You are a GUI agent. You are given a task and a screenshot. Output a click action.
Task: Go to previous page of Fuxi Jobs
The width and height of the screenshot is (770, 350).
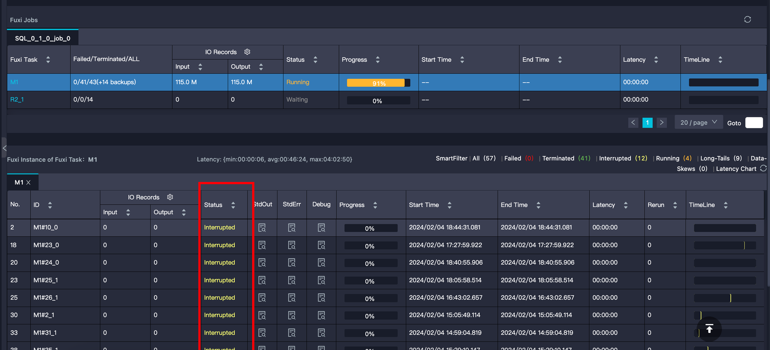pyautogui.click(x=633, y=122)
